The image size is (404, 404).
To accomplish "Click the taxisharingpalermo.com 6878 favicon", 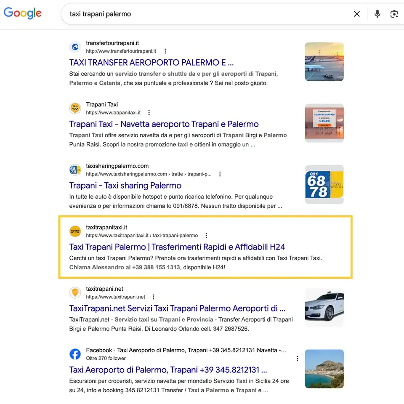I will click(x=75, y=170).
